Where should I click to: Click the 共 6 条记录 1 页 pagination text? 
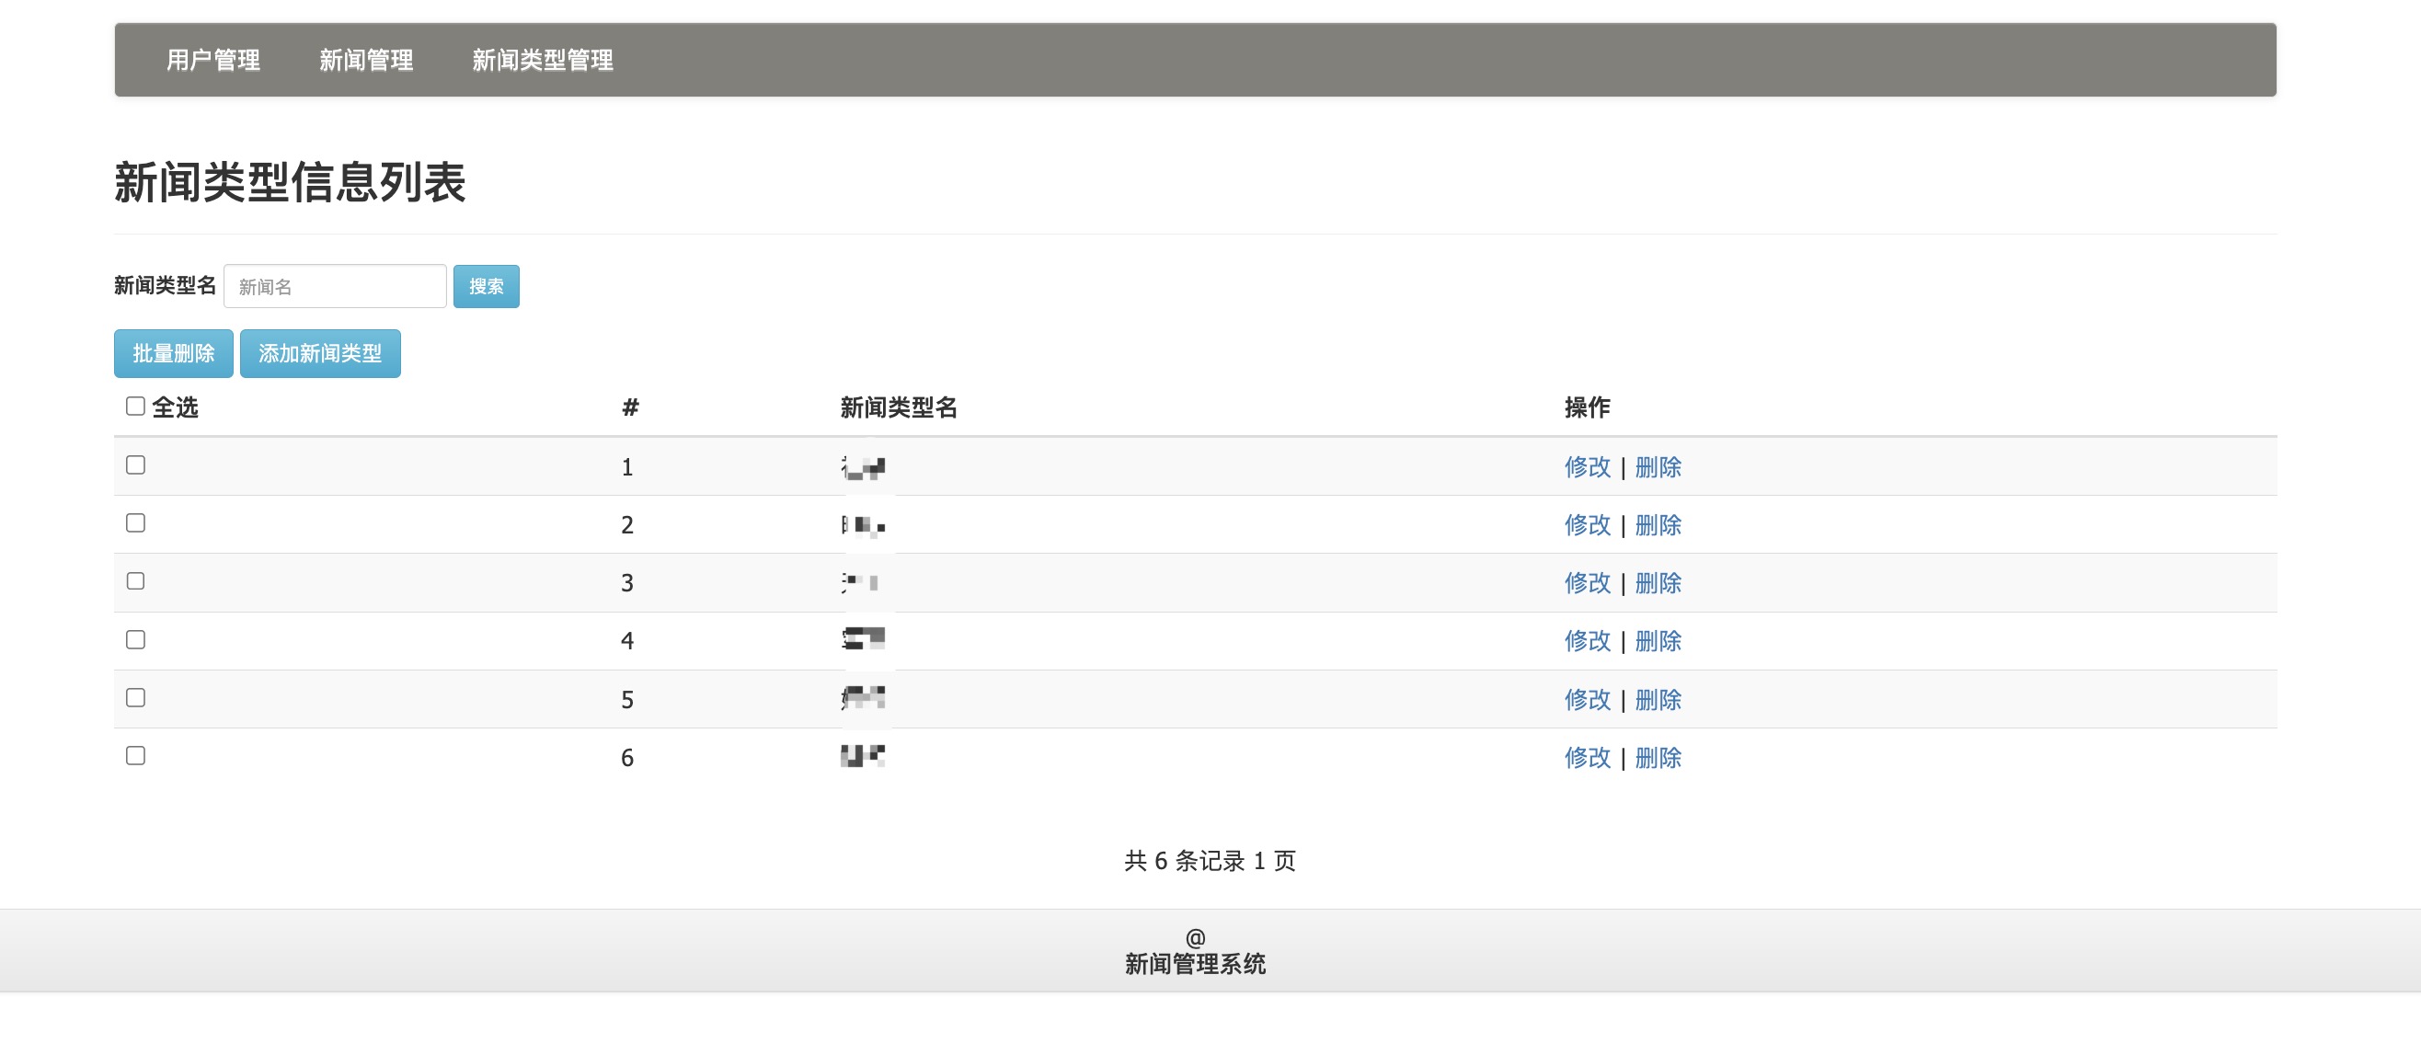pyautogui.click(x=1210, y=861)
